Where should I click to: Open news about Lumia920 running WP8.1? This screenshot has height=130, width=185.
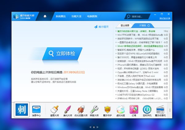(x=138, y=54)
